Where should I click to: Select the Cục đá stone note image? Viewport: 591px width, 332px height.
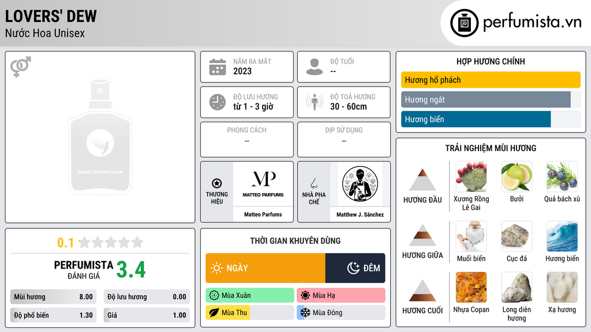517,236
